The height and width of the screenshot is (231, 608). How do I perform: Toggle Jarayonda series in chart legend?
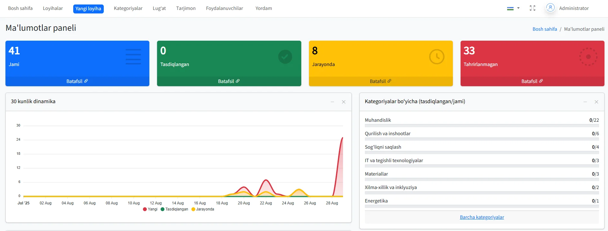pyautogui.click(x=202, y=209)
